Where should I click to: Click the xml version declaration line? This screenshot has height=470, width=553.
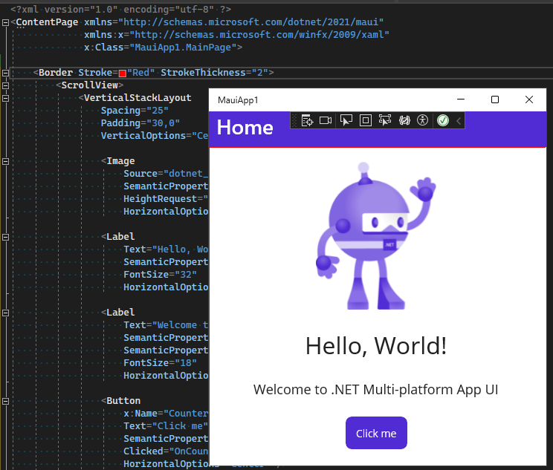pyautogui.click(x=121, y=9)
